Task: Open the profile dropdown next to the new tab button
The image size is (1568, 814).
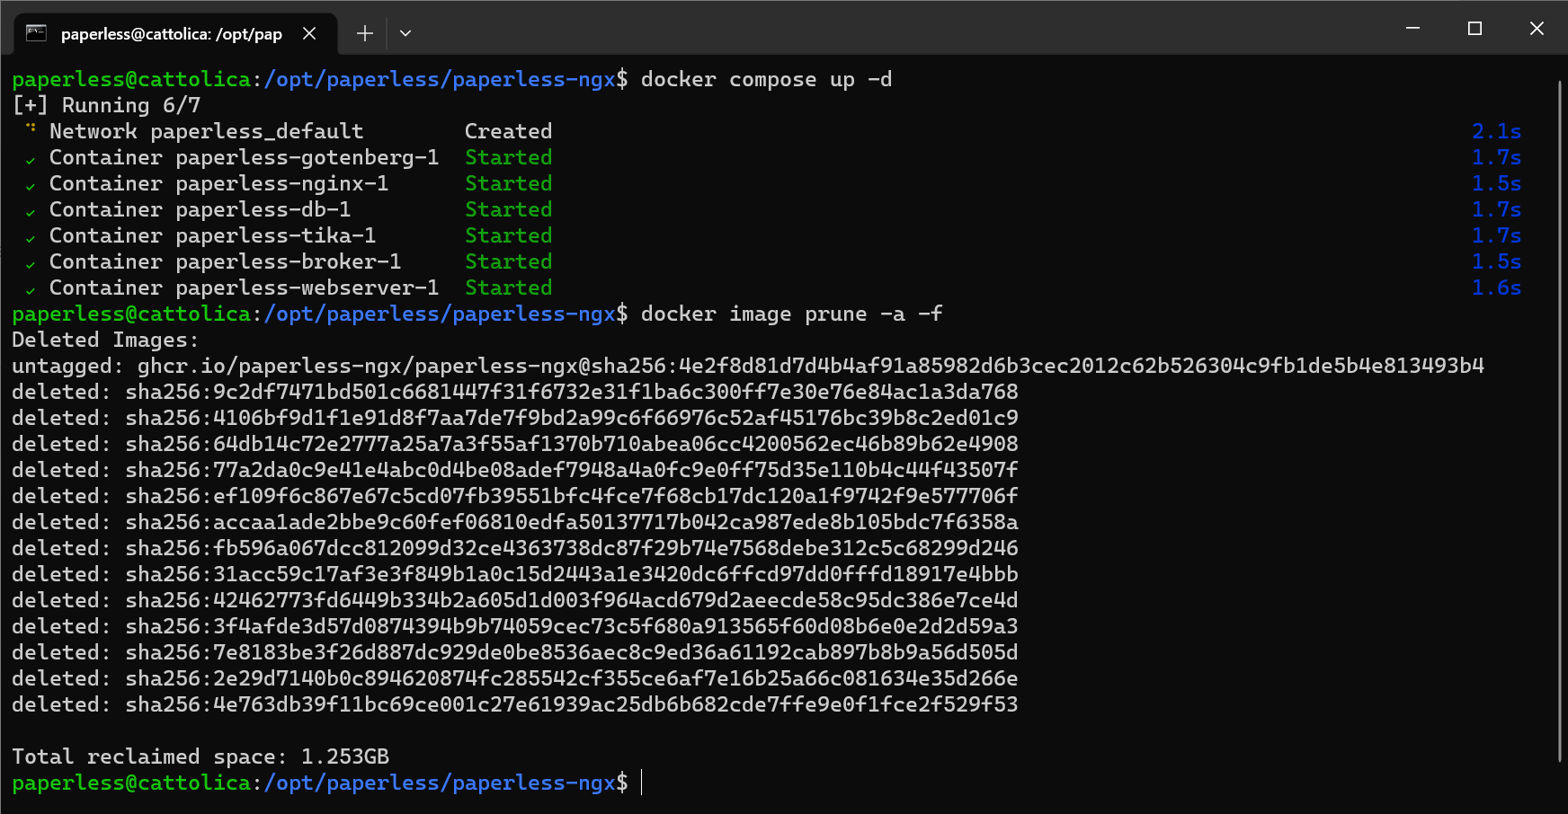Action: [x=405, y=33]
